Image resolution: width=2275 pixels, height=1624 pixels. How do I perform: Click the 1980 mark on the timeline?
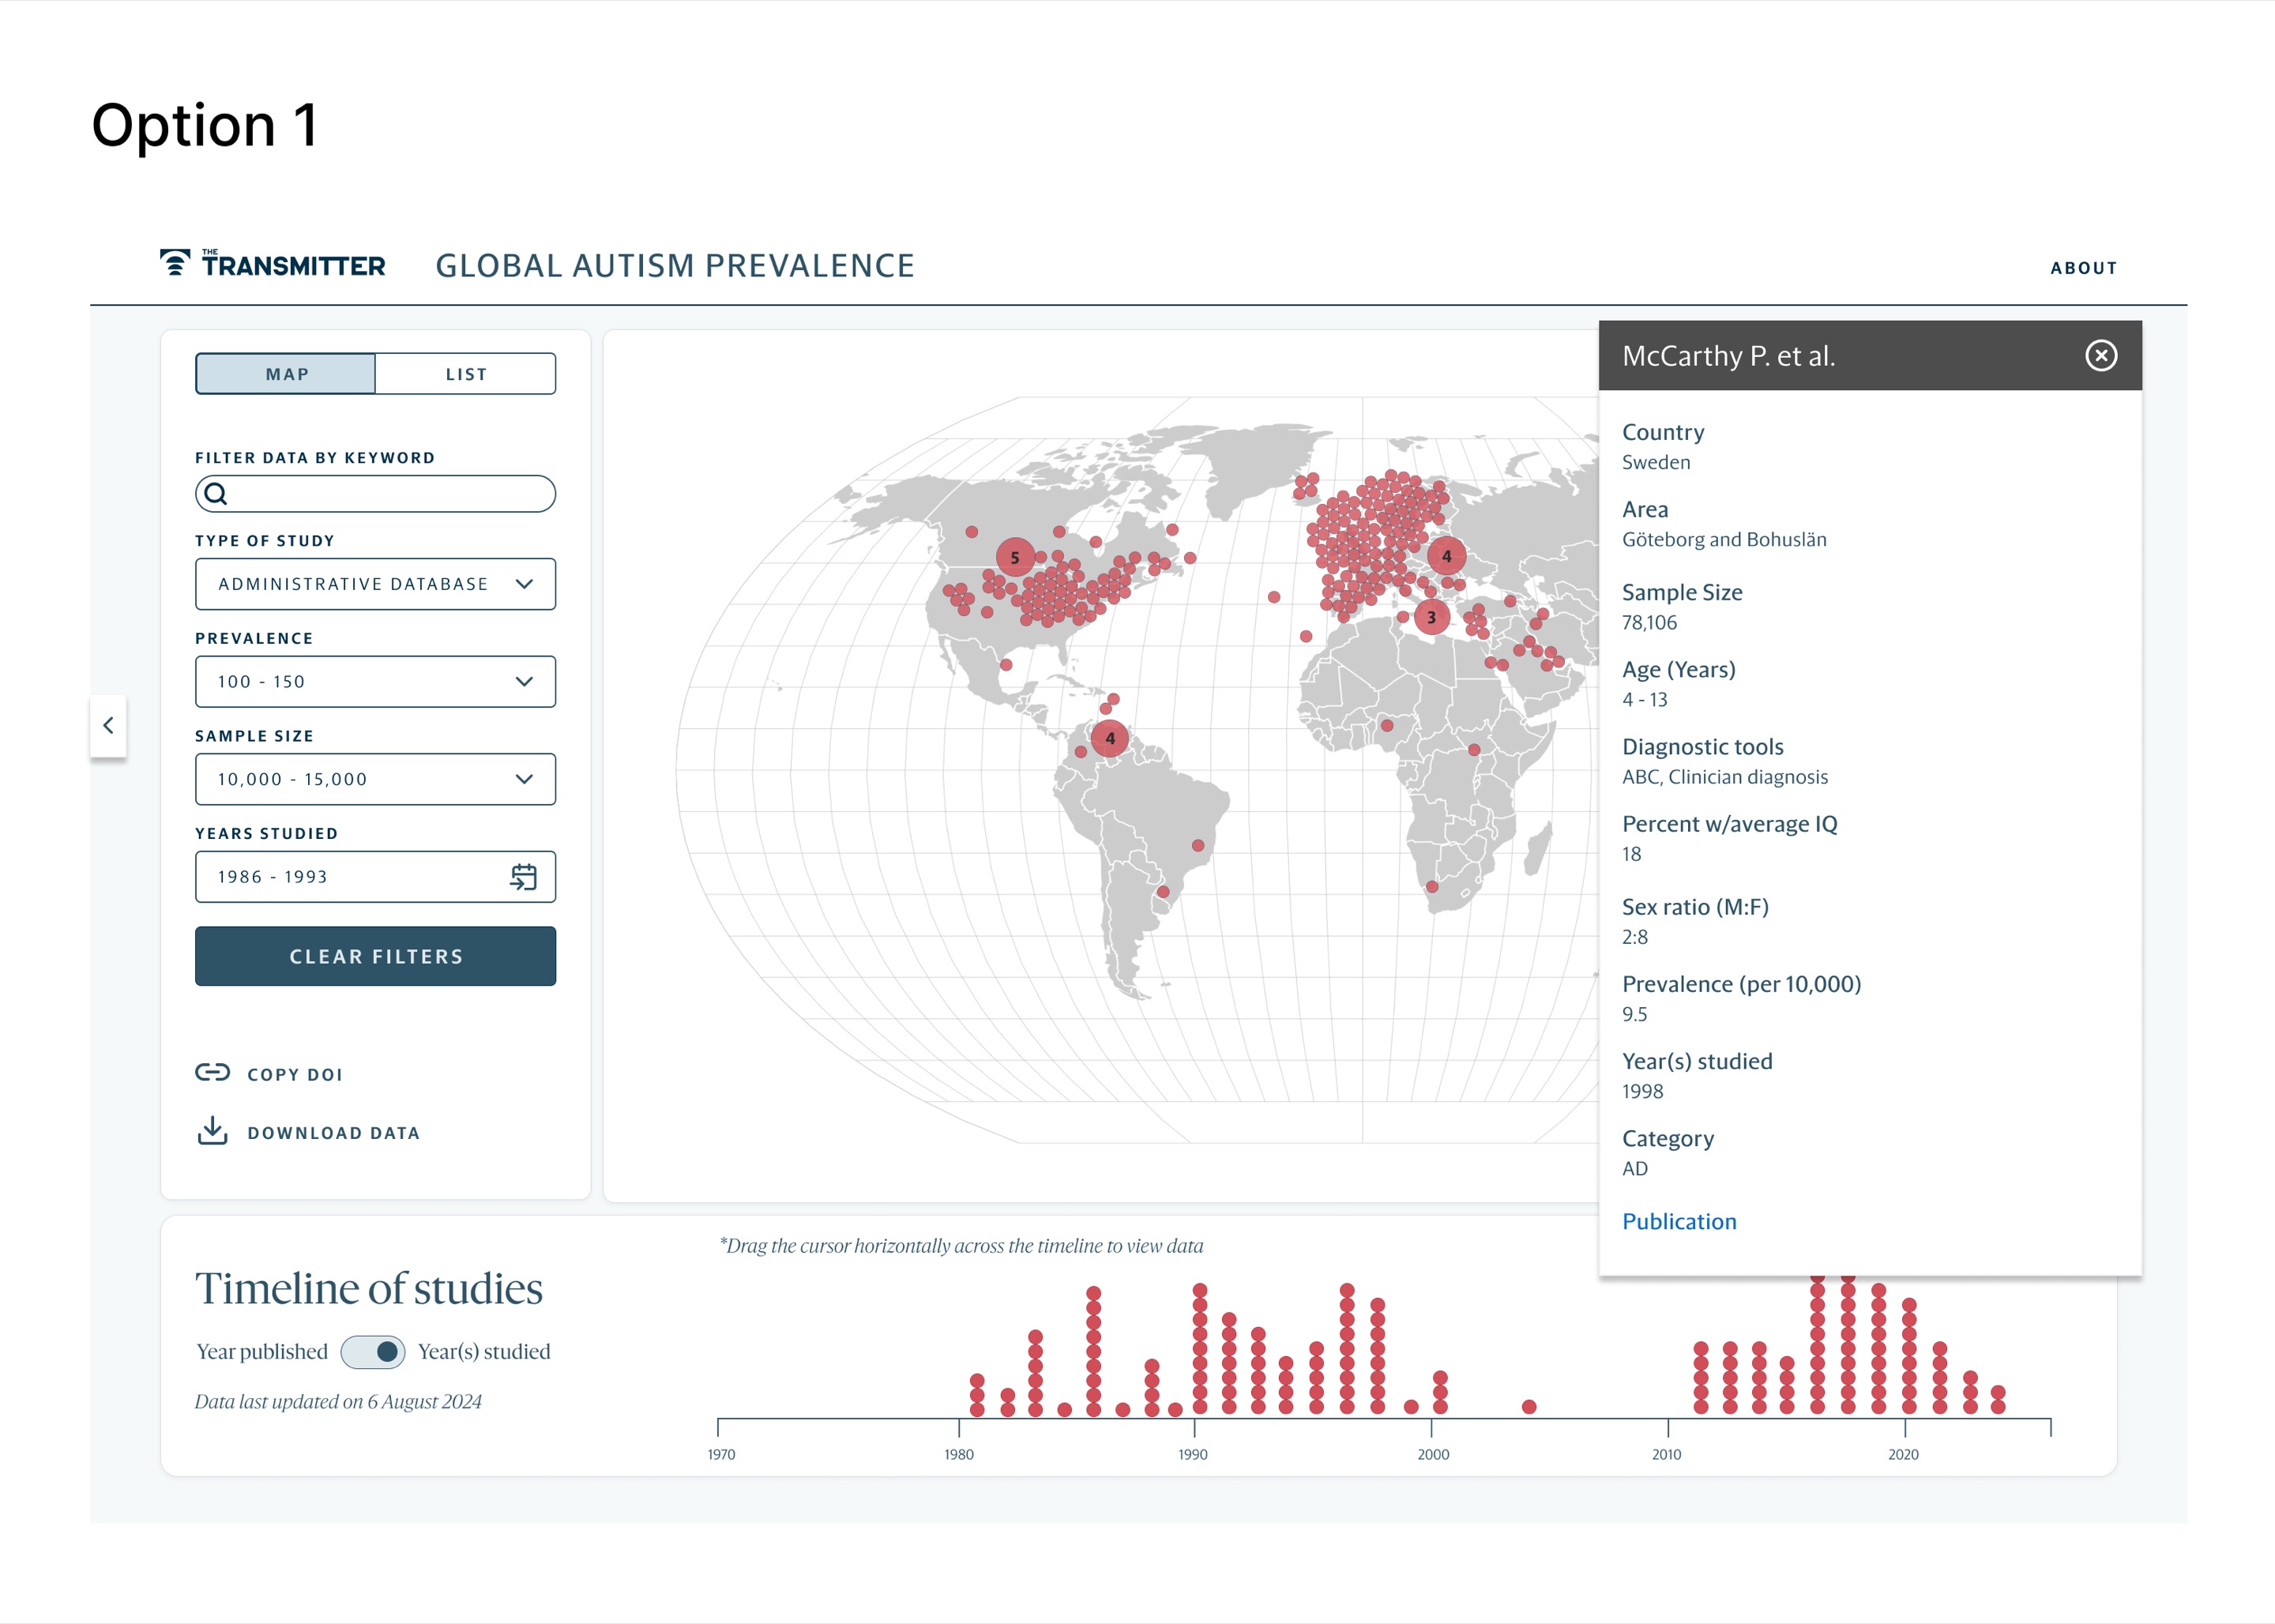pos(958,1454)
